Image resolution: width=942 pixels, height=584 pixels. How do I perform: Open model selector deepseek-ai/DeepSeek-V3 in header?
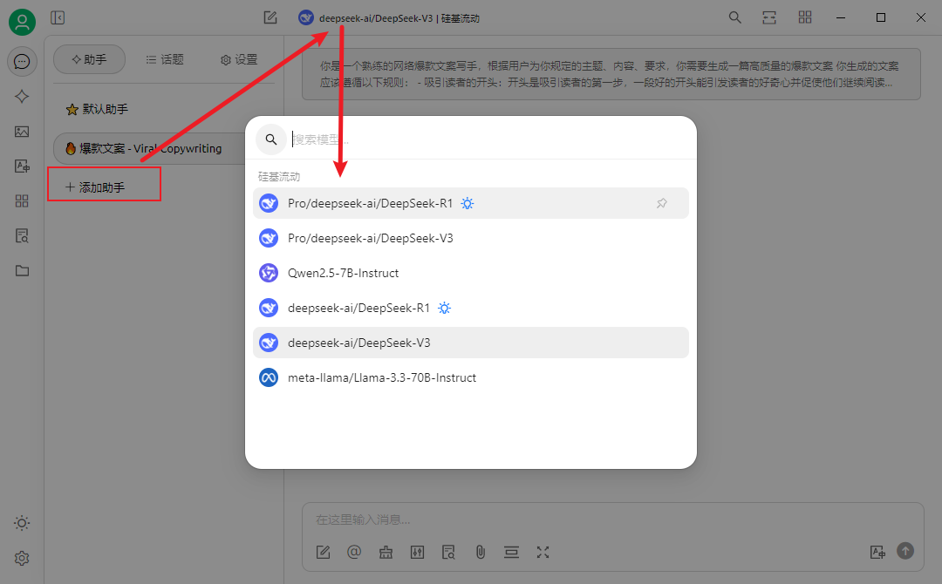[x=389, y=18]
